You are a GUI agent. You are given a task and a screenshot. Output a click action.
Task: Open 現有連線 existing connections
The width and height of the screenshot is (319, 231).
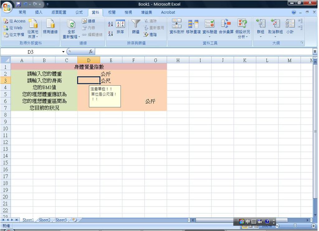50,26
